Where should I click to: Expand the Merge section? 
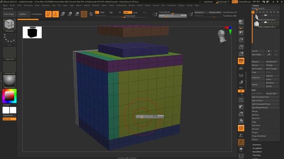click(254, 111)
